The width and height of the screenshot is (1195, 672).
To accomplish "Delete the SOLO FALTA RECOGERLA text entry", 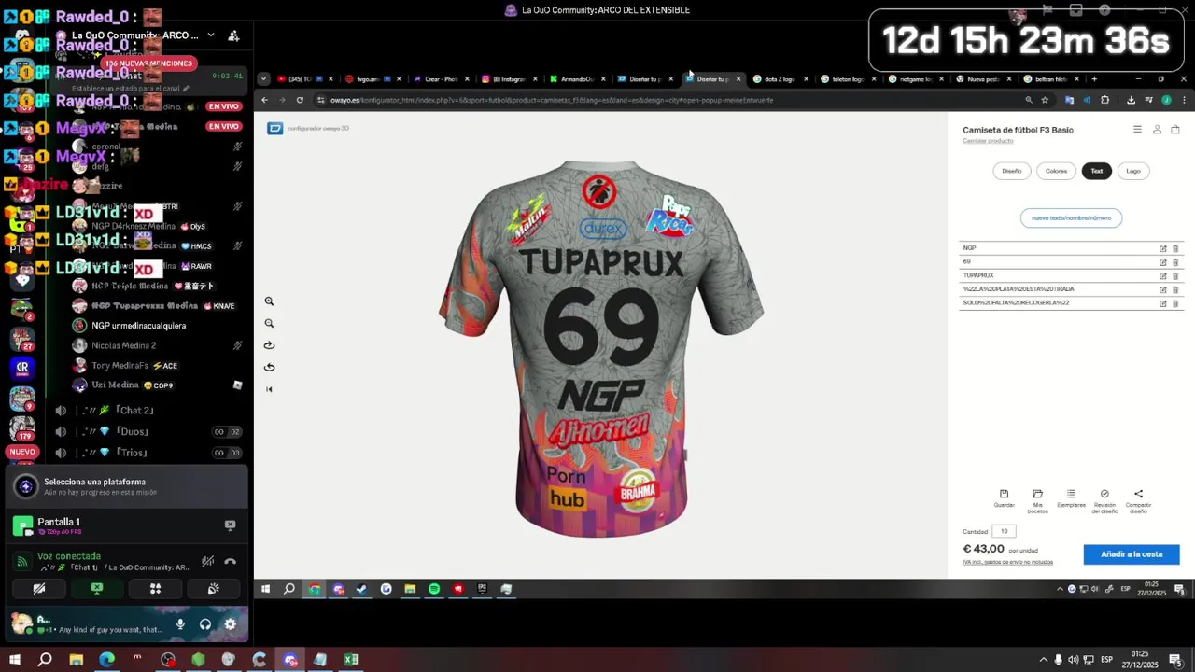I will (x=1175, y=303).
